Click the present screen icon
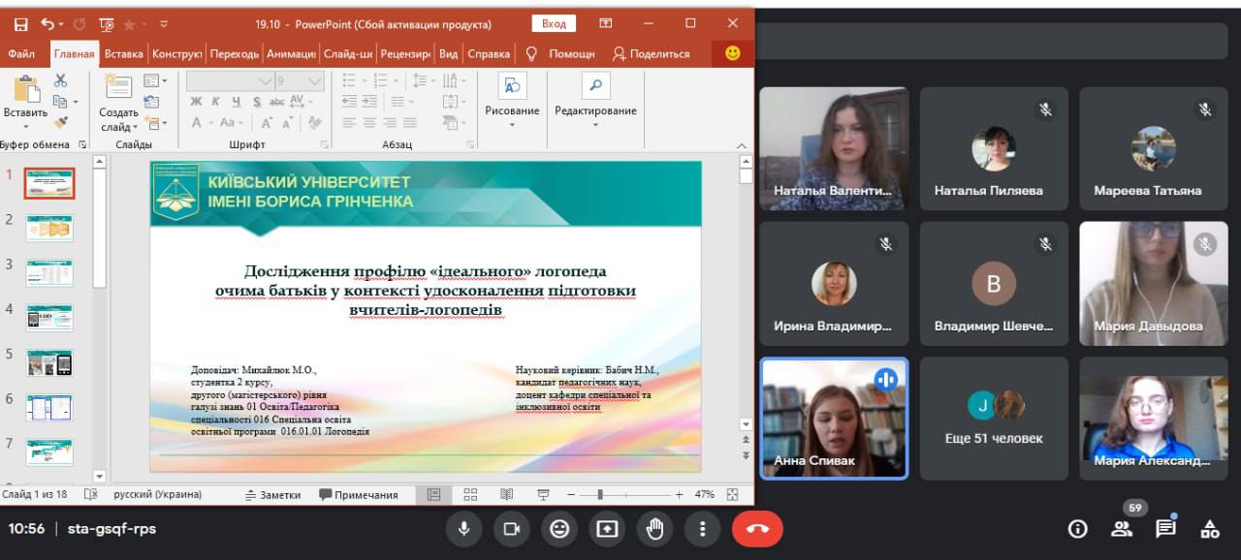This screenshot has width=1241, height=560. [x=607, y=529]
